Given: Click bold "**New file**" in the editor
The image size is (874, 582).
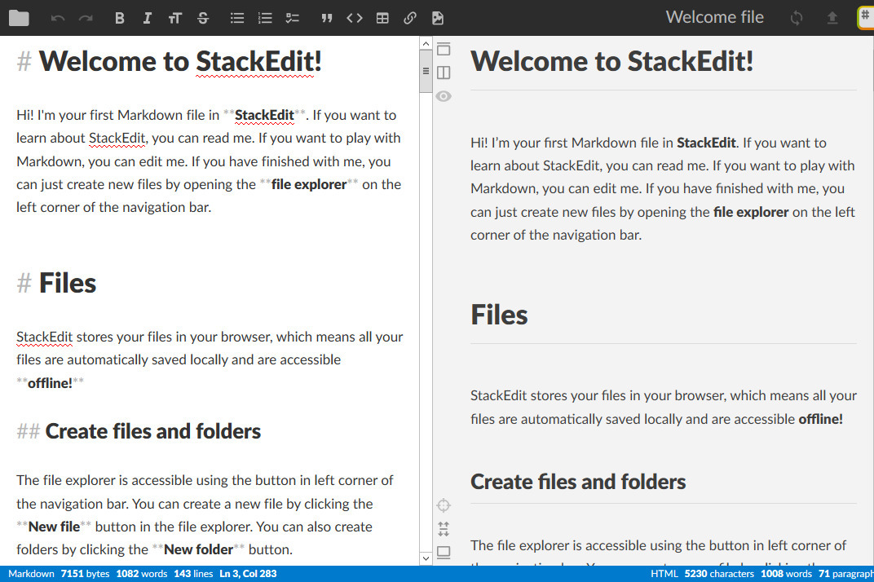Looking at the screenshot, I should tap(54, 527).
